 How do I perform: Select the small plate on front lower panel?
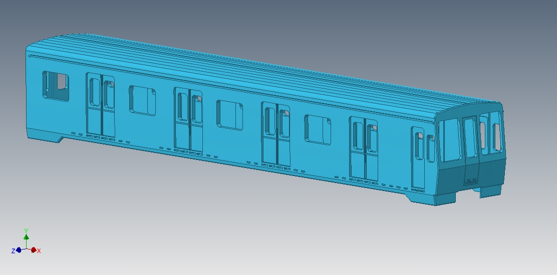click(471, 181)
